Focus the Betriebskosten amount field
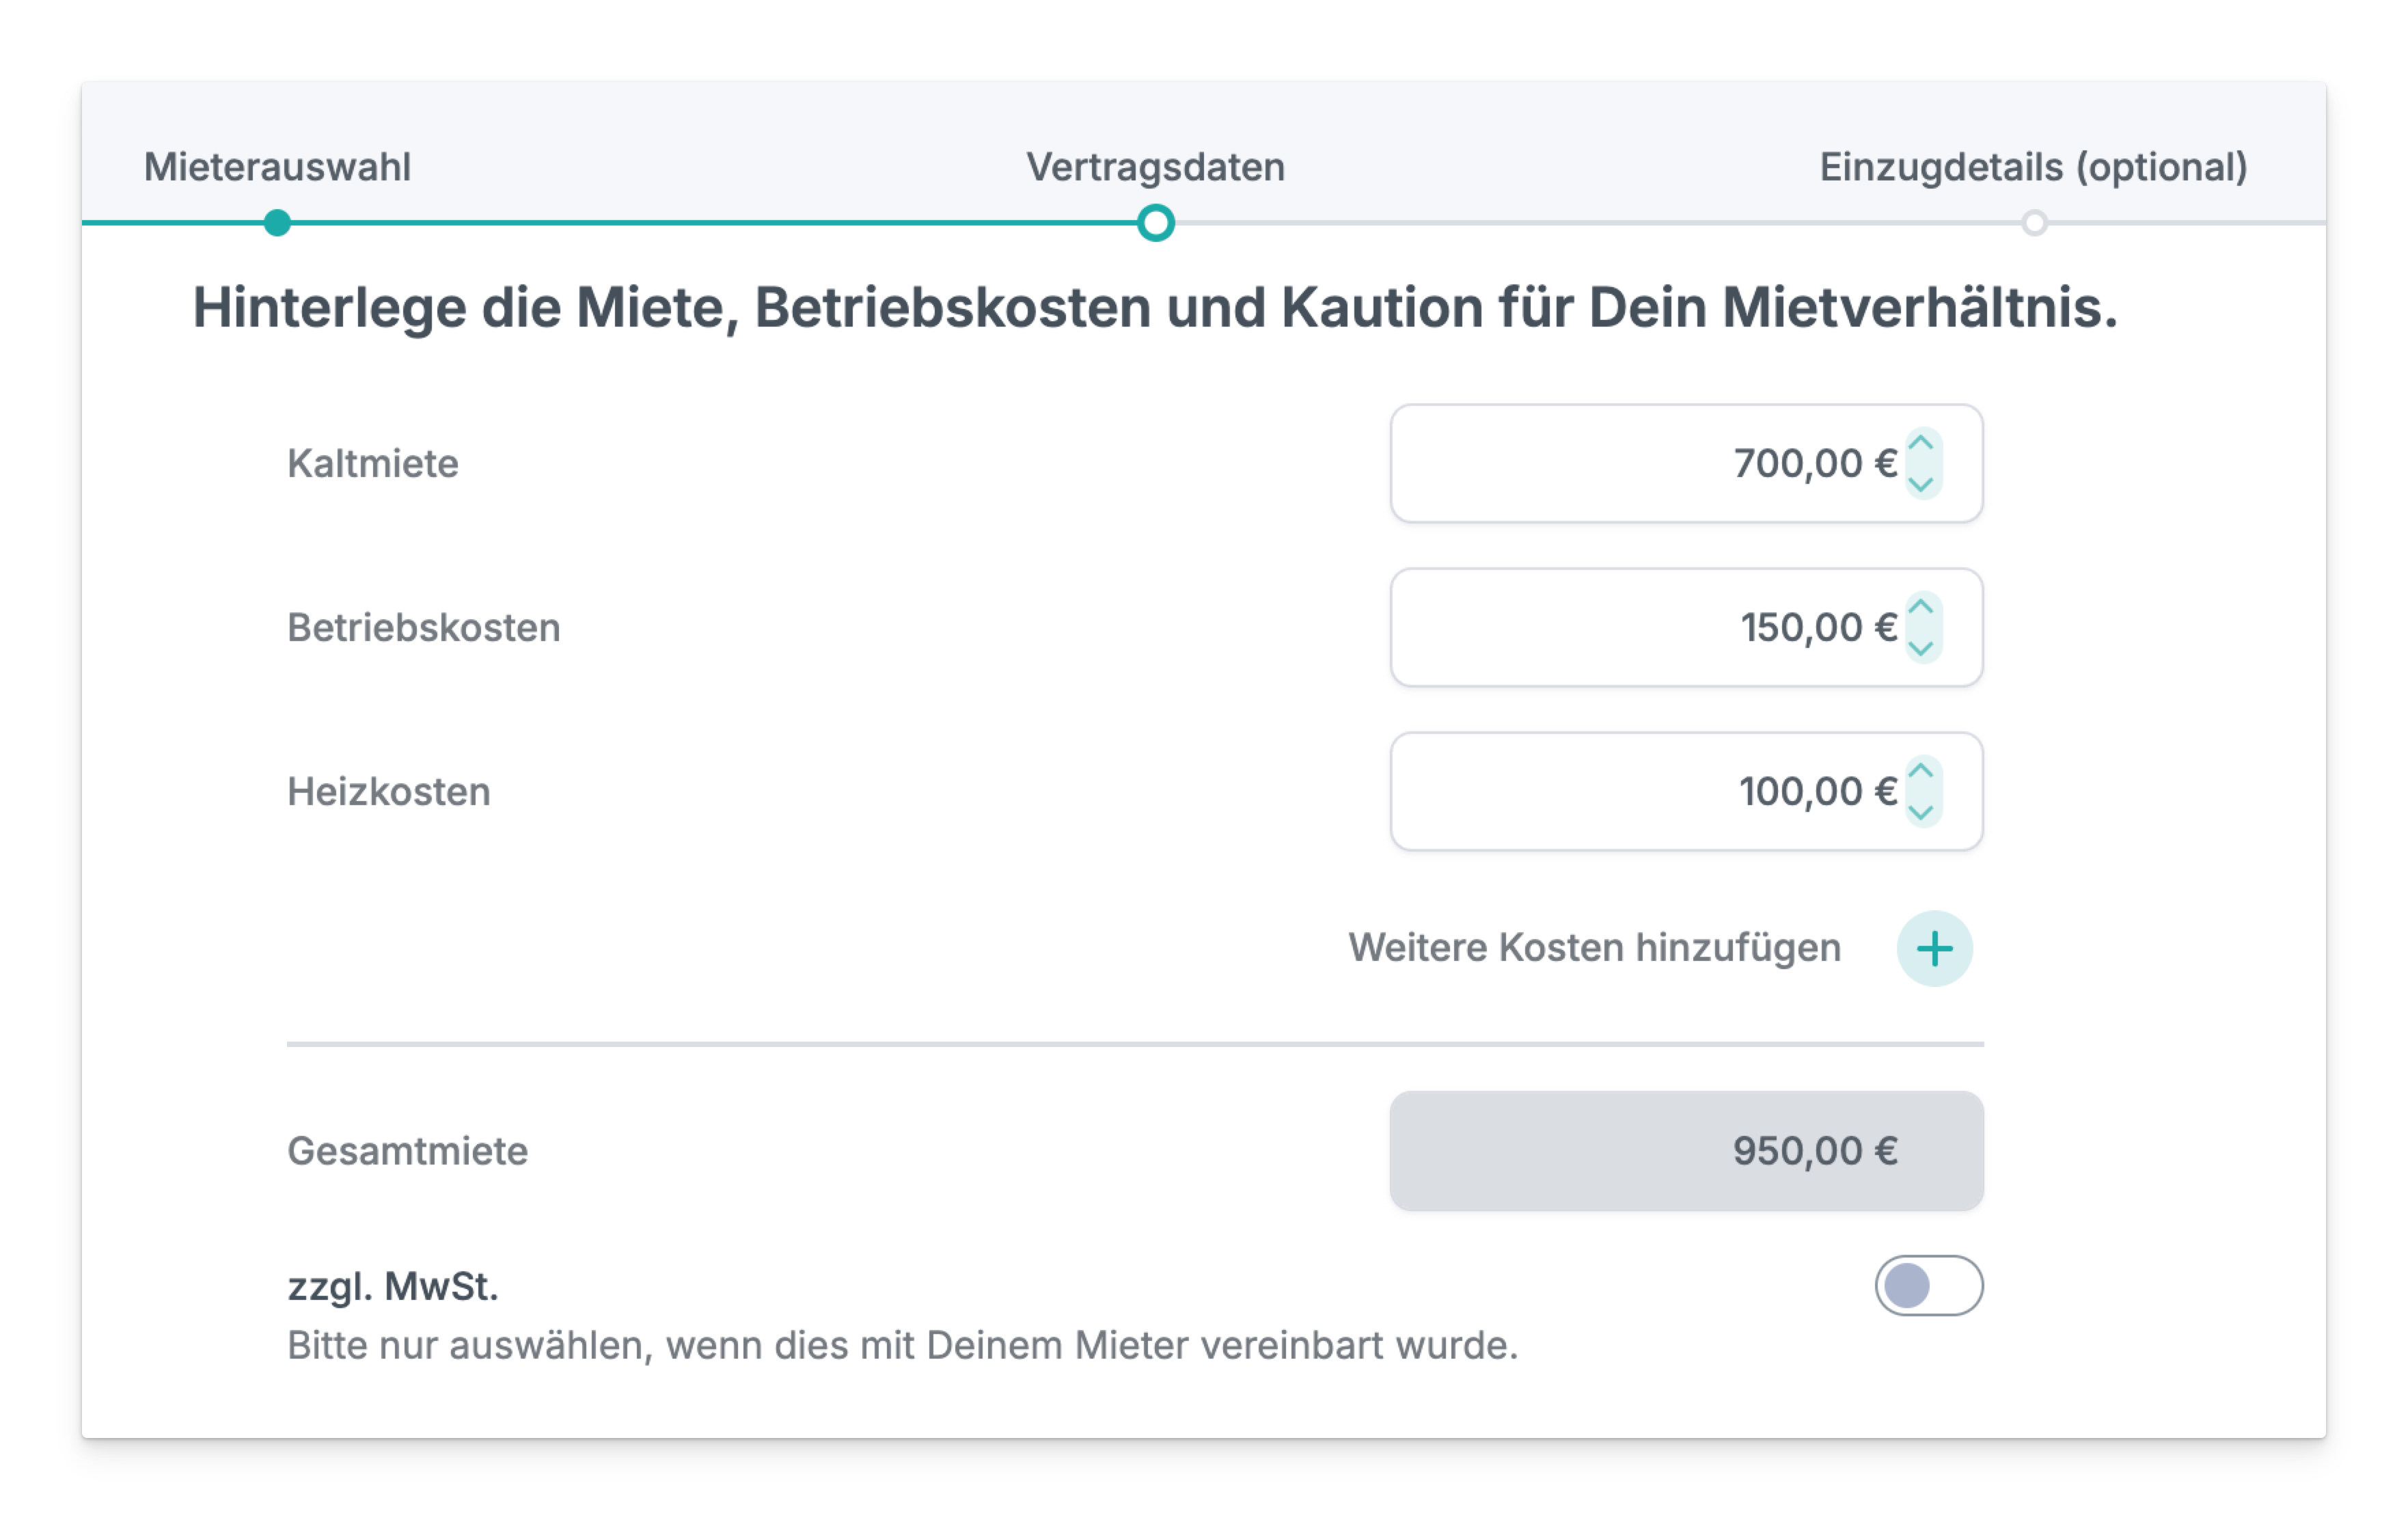This screenshot has width=2408, height=1520. point(1640,627)
